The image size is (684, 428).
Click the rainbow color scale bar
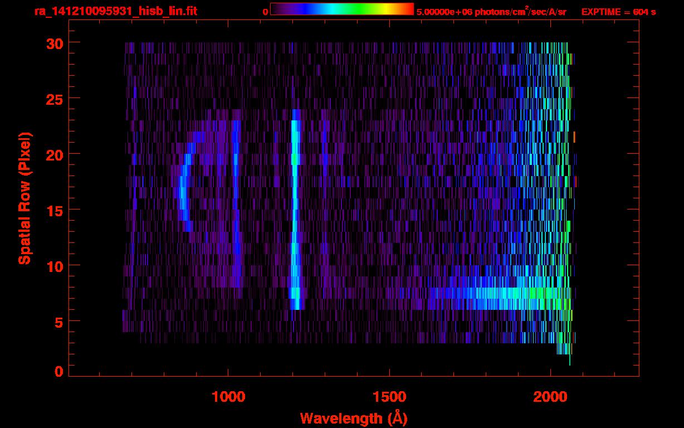pos(342,9)
